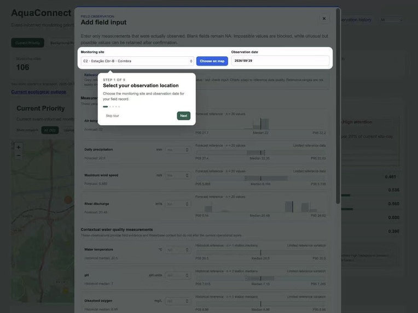Zoom out on the map
This screenshot has height=313, width=418.
click(19, 155)
